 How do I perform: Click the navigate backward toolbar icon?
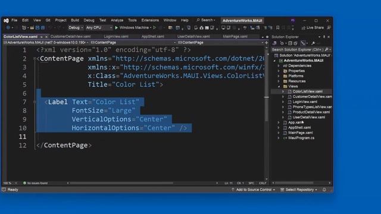(x=8, y=28)
